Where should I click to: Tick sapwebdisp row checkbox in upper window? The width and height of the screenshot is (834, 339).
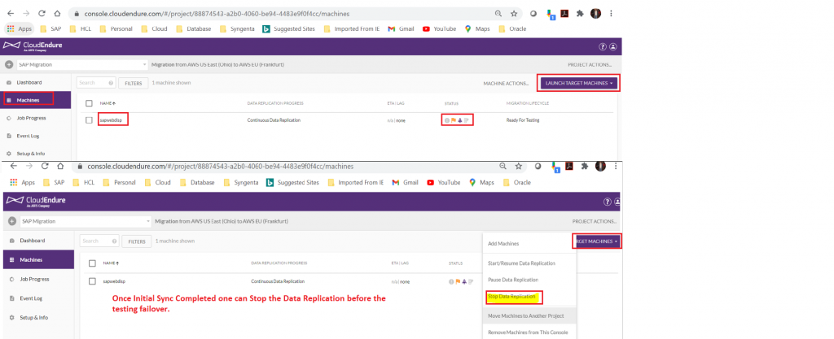pos(89,120)
